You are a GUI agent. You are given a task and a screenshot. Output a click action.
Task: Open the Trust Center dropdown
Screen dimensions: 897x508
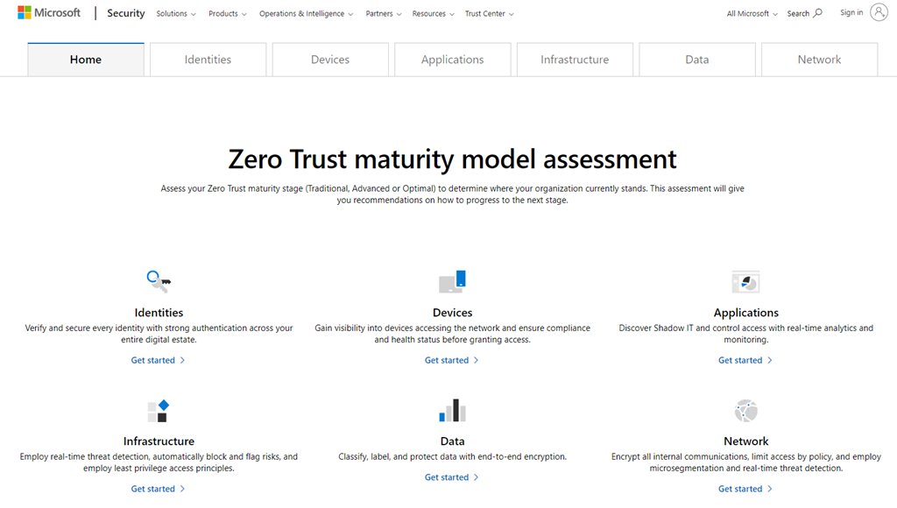(x=489, y=14)
